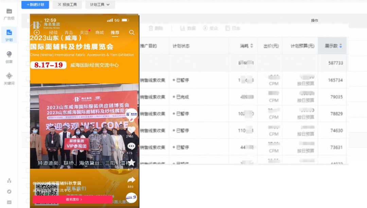This screenshot has height=208, width=367.
Task: Select the 计划 sidebar item
Action: coord(9,35)
